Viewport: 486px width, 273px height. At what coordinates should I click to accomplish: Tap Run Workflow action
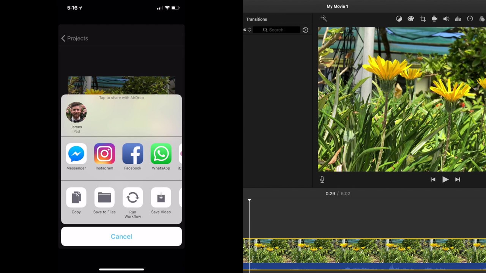click(133, 203)
